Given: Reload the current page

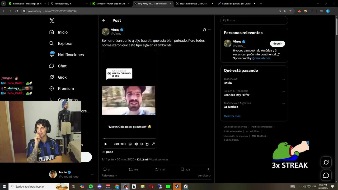Looking at the screenshot, I should click(x=16, y=11).
